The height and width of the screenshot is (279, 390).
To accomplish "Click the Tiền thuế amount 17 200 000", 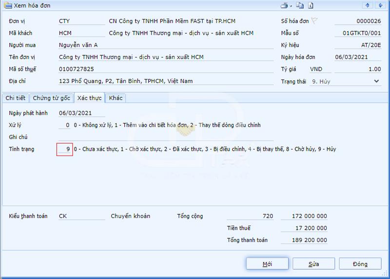I will click(x=304, y=228).
